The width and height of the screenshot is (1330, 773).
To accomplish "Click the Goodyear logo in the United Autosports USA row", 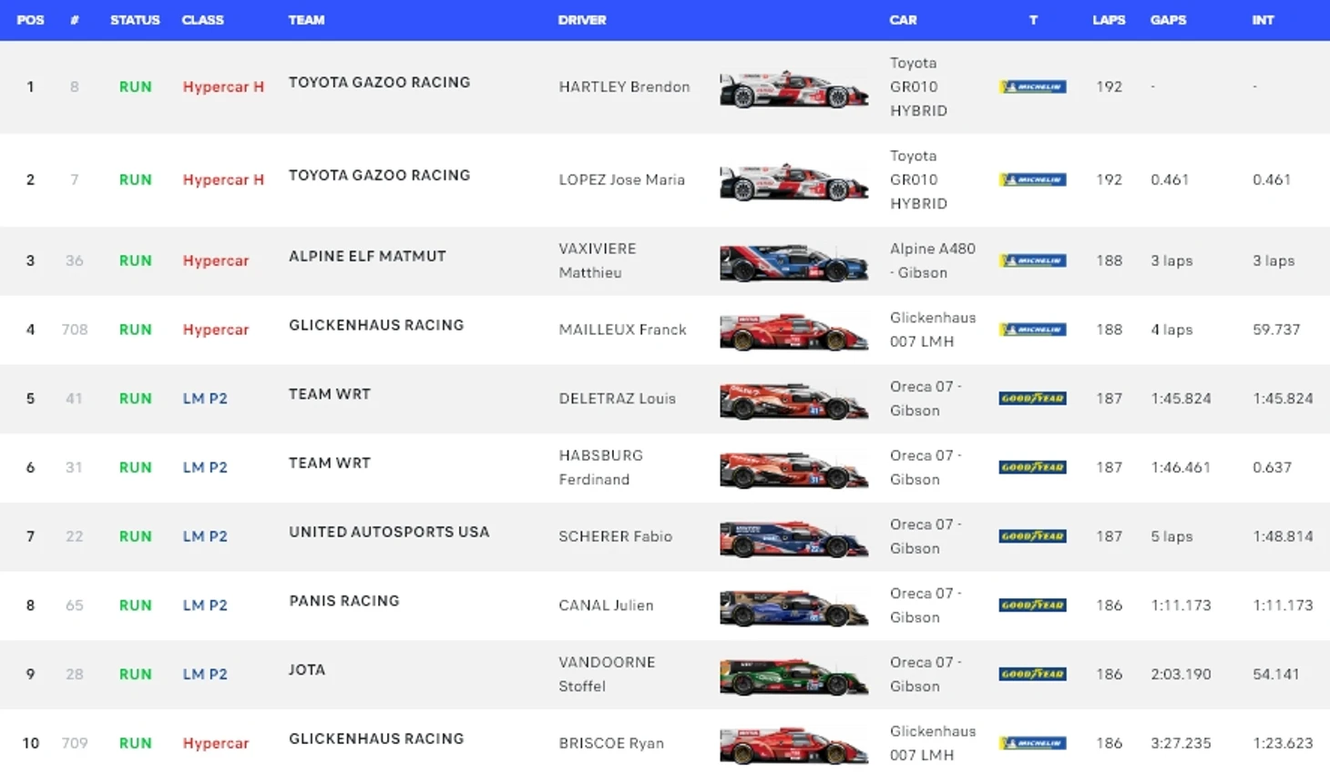I will [x=1032, y=536].
